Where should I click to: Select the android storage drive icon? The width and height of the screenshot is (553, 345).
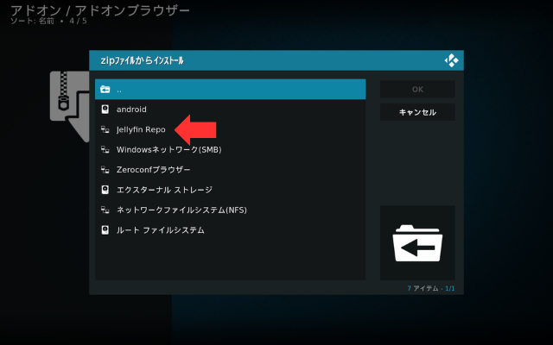(105, 110)
